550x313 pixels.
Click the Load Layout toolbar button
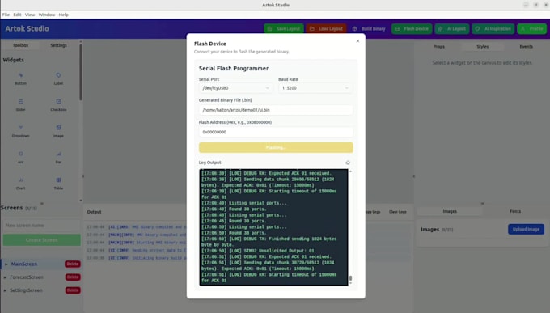click(x=326, y=29)
